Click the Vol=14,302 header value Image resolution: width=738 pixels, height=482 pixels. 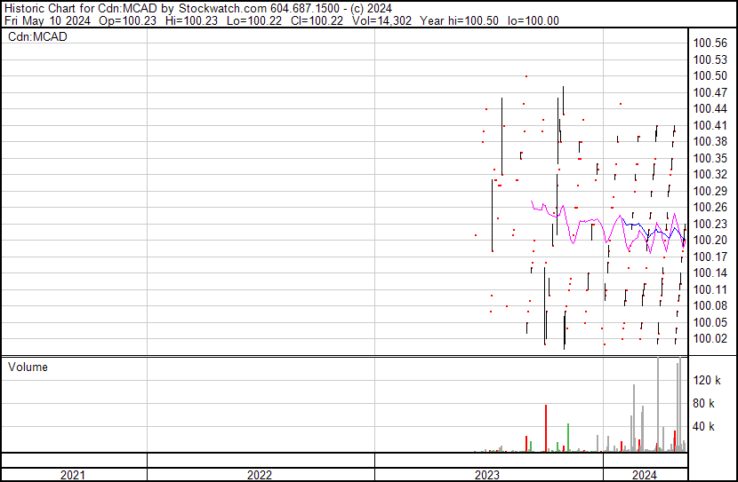[x=381, y=20]
